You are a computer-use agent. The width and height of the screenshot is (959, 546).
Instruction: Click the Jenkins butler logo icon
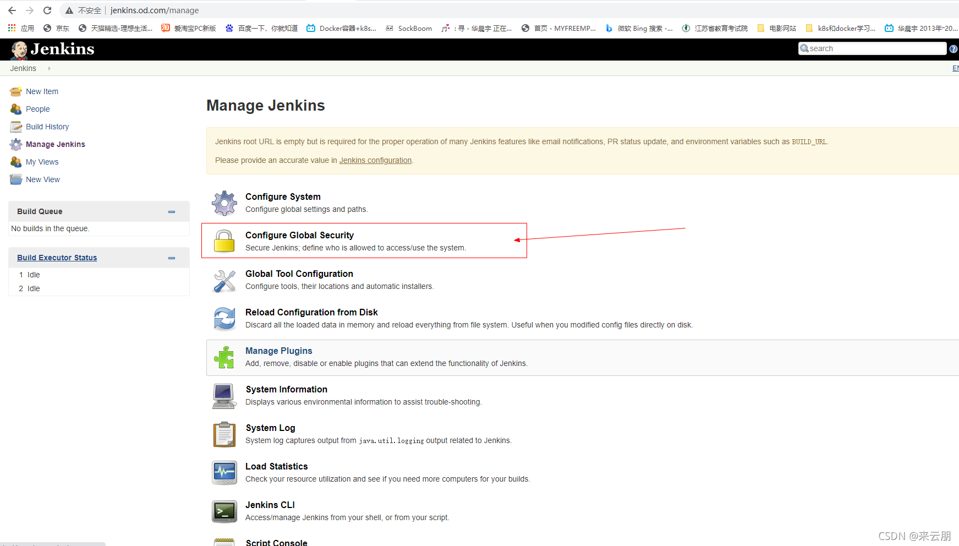(x=19, y=50)
